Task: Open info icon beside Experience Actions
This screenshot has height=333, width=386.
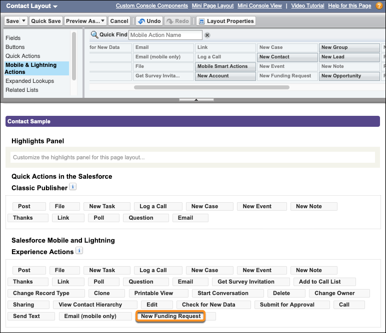Action: click(x=79, y=251)
